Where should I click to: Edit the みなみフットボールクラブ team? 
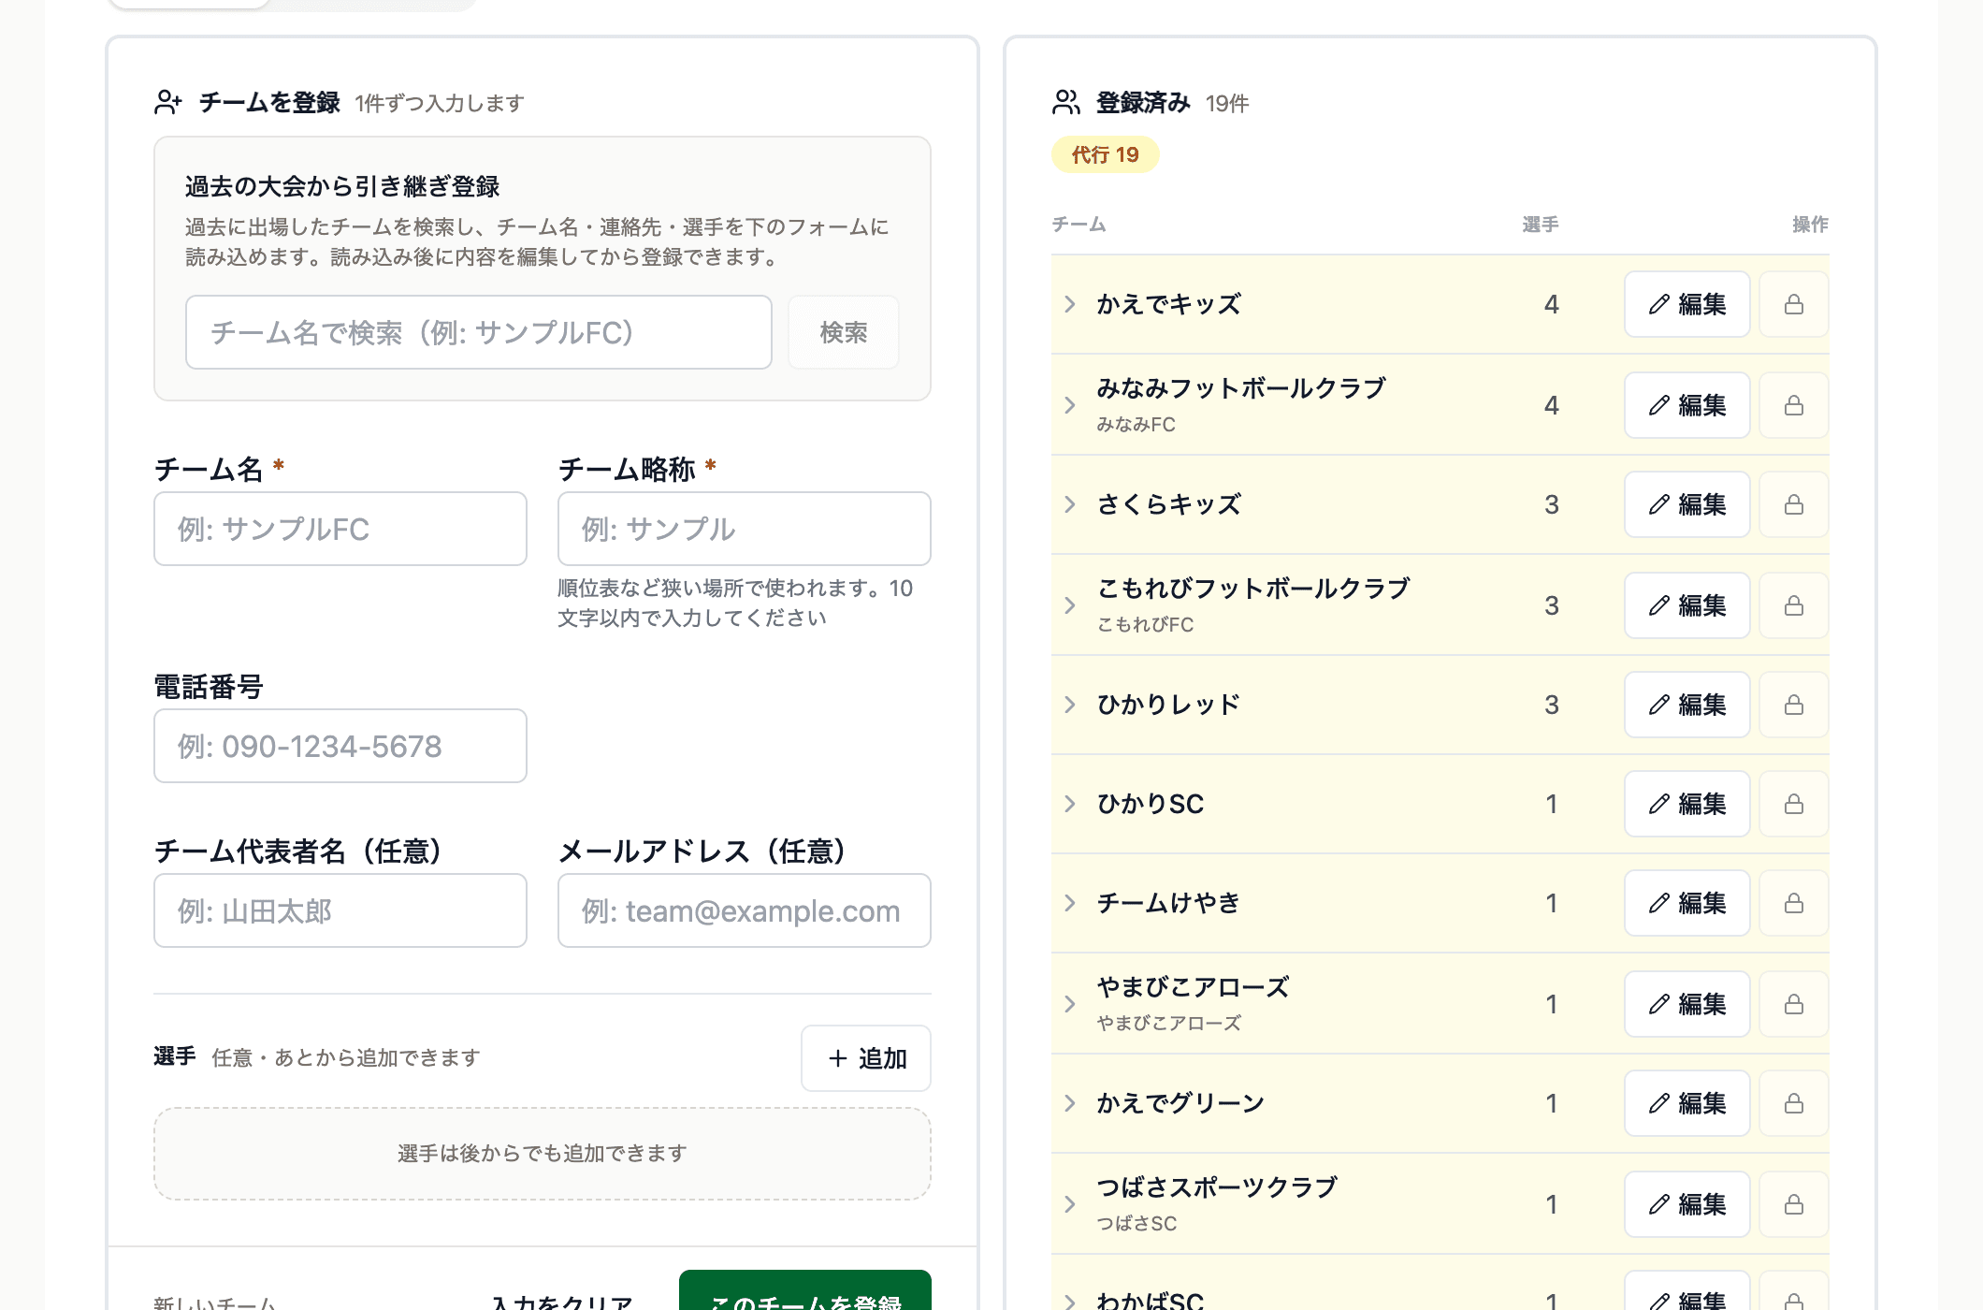[x=1686, y=405]
